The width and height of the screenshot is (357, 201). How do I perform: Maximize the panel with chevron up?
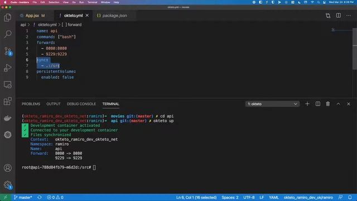pyautogui.click(x=339, y=104)
